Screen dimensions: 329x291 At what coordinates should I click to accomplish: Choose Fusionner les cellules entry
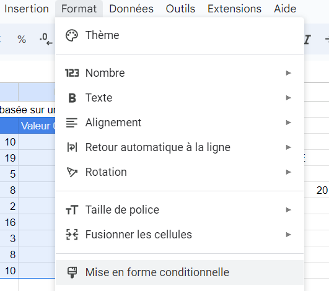click(x=180, y=235)
